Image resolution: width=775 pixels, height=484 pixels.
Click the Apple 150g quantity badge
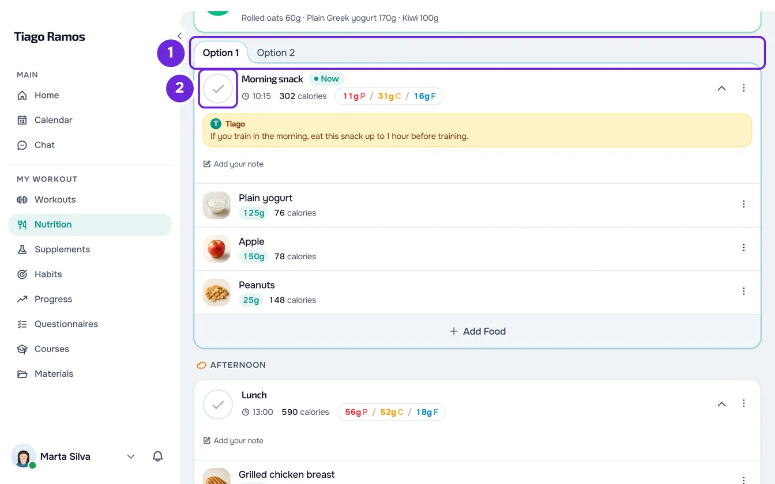click(x=254, y=256)
